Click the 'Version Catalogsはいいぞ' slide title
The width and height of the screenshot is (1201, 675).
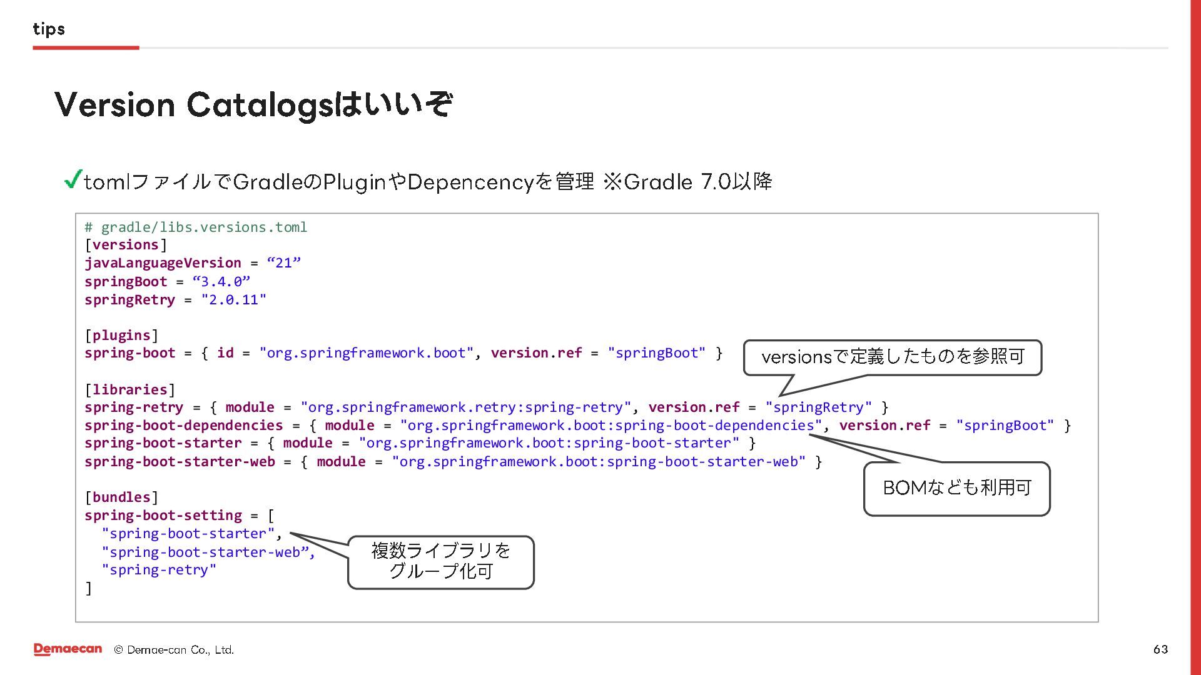pyautogui.click(x=253, y=104)
